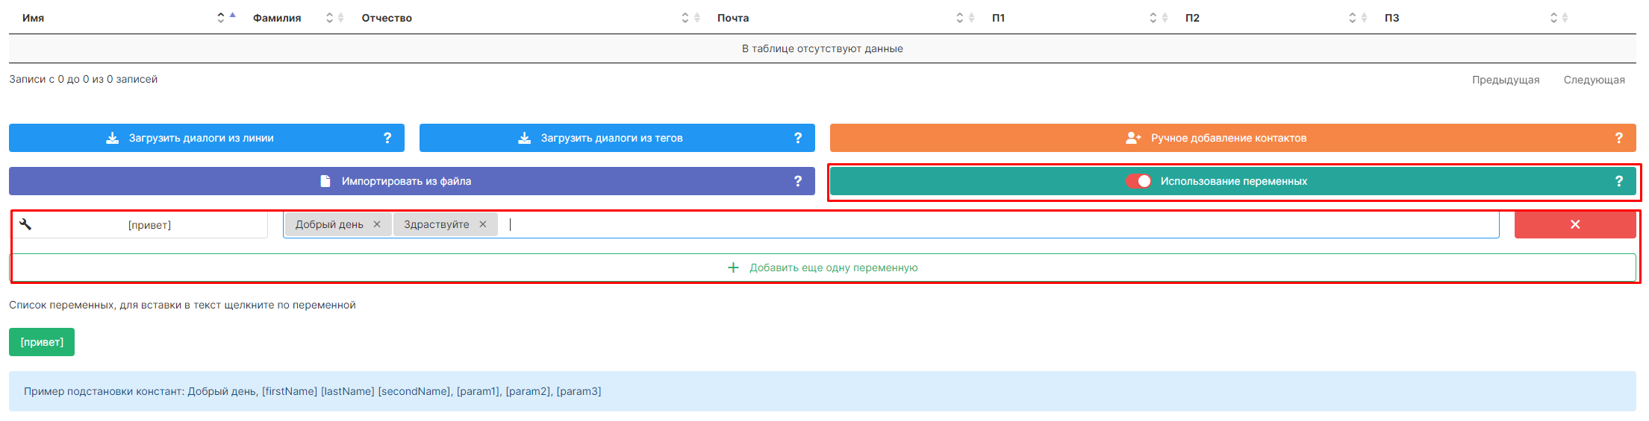Go to the "Следующая" page
This screenshot has height=421, width=1649.
point(1594,80)
